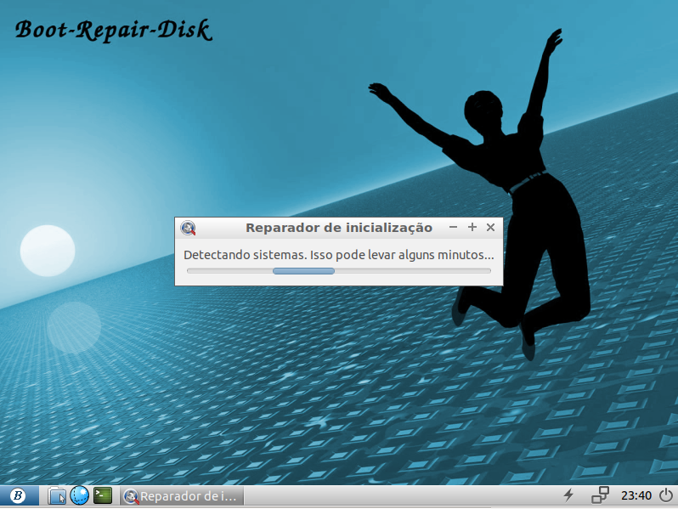Click the Reparador de inicialização title text
Screen dimensions: 678x509
point(339,228)
